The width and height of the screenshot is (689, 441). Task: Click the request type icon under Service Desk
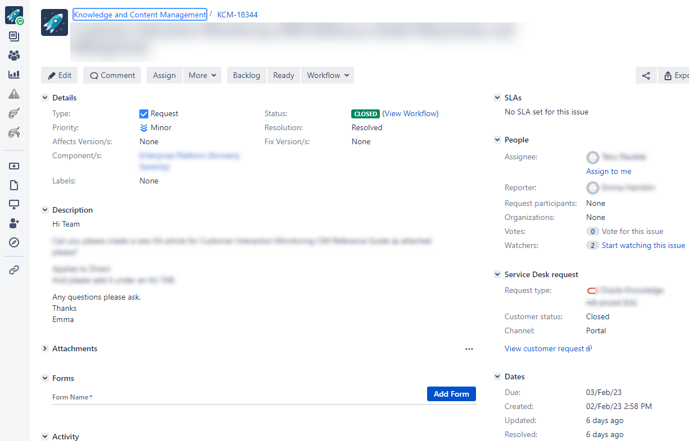coord(591,291)
